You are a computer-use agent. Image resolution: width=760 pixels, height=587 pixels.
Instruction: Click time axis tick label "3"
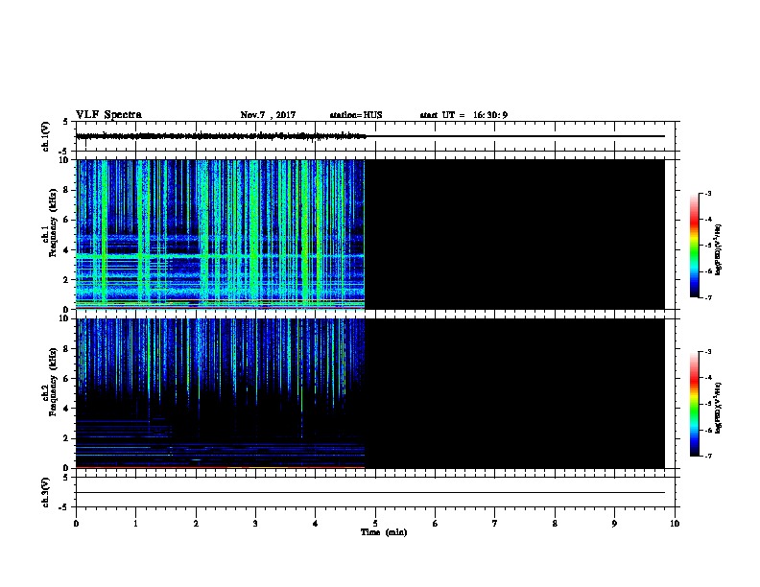pyautogui.click(x=255, y=523)
